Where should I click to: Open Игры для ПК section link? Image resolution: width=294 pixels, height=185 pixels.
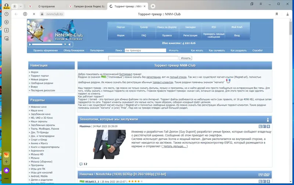[38, 169]
